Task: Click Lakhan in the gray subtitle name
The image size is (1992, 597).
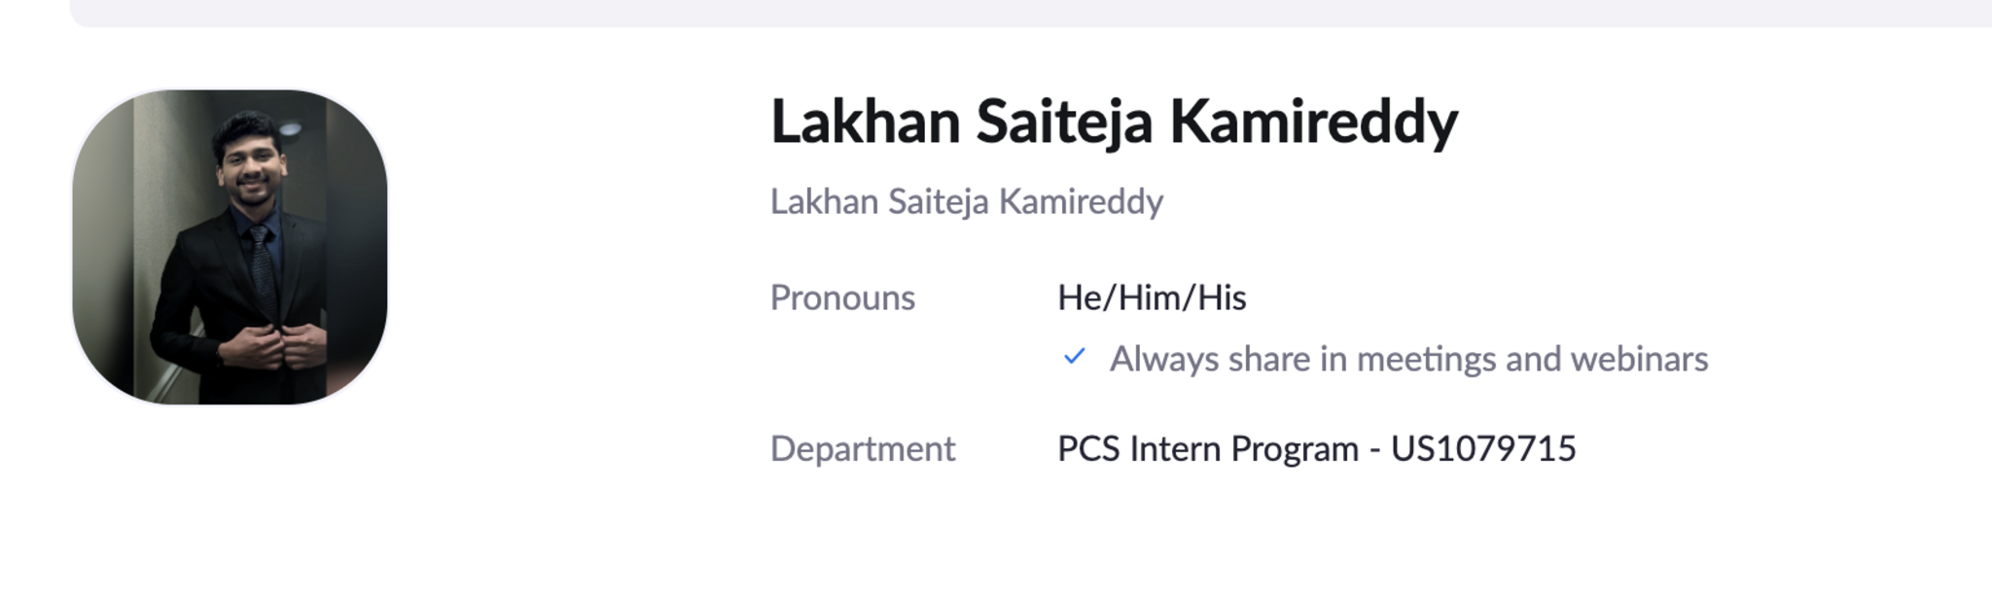Action: coord(824,202)
